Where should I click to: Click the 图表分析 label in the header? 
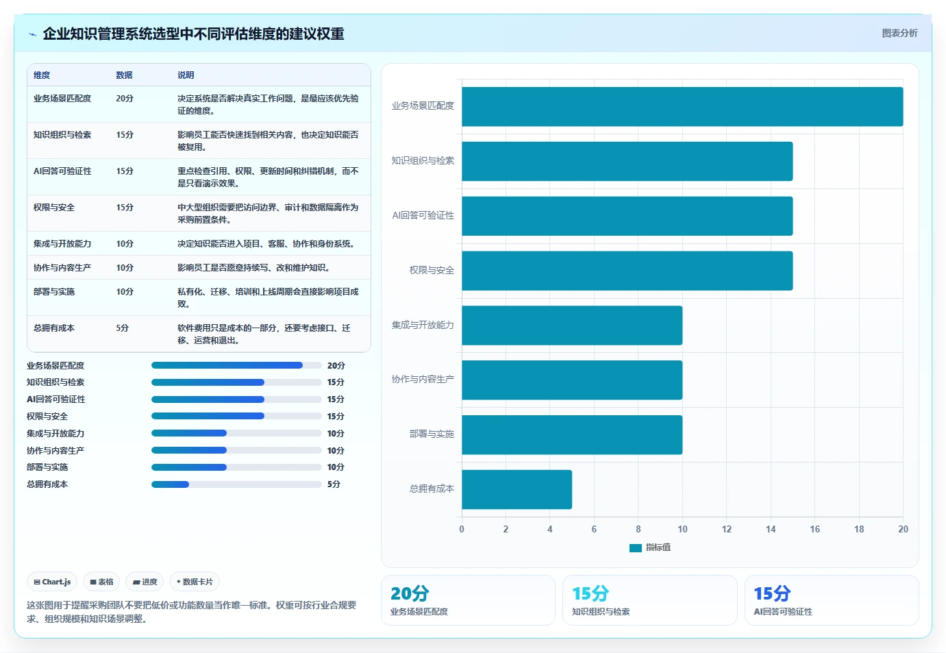[899, 33]
